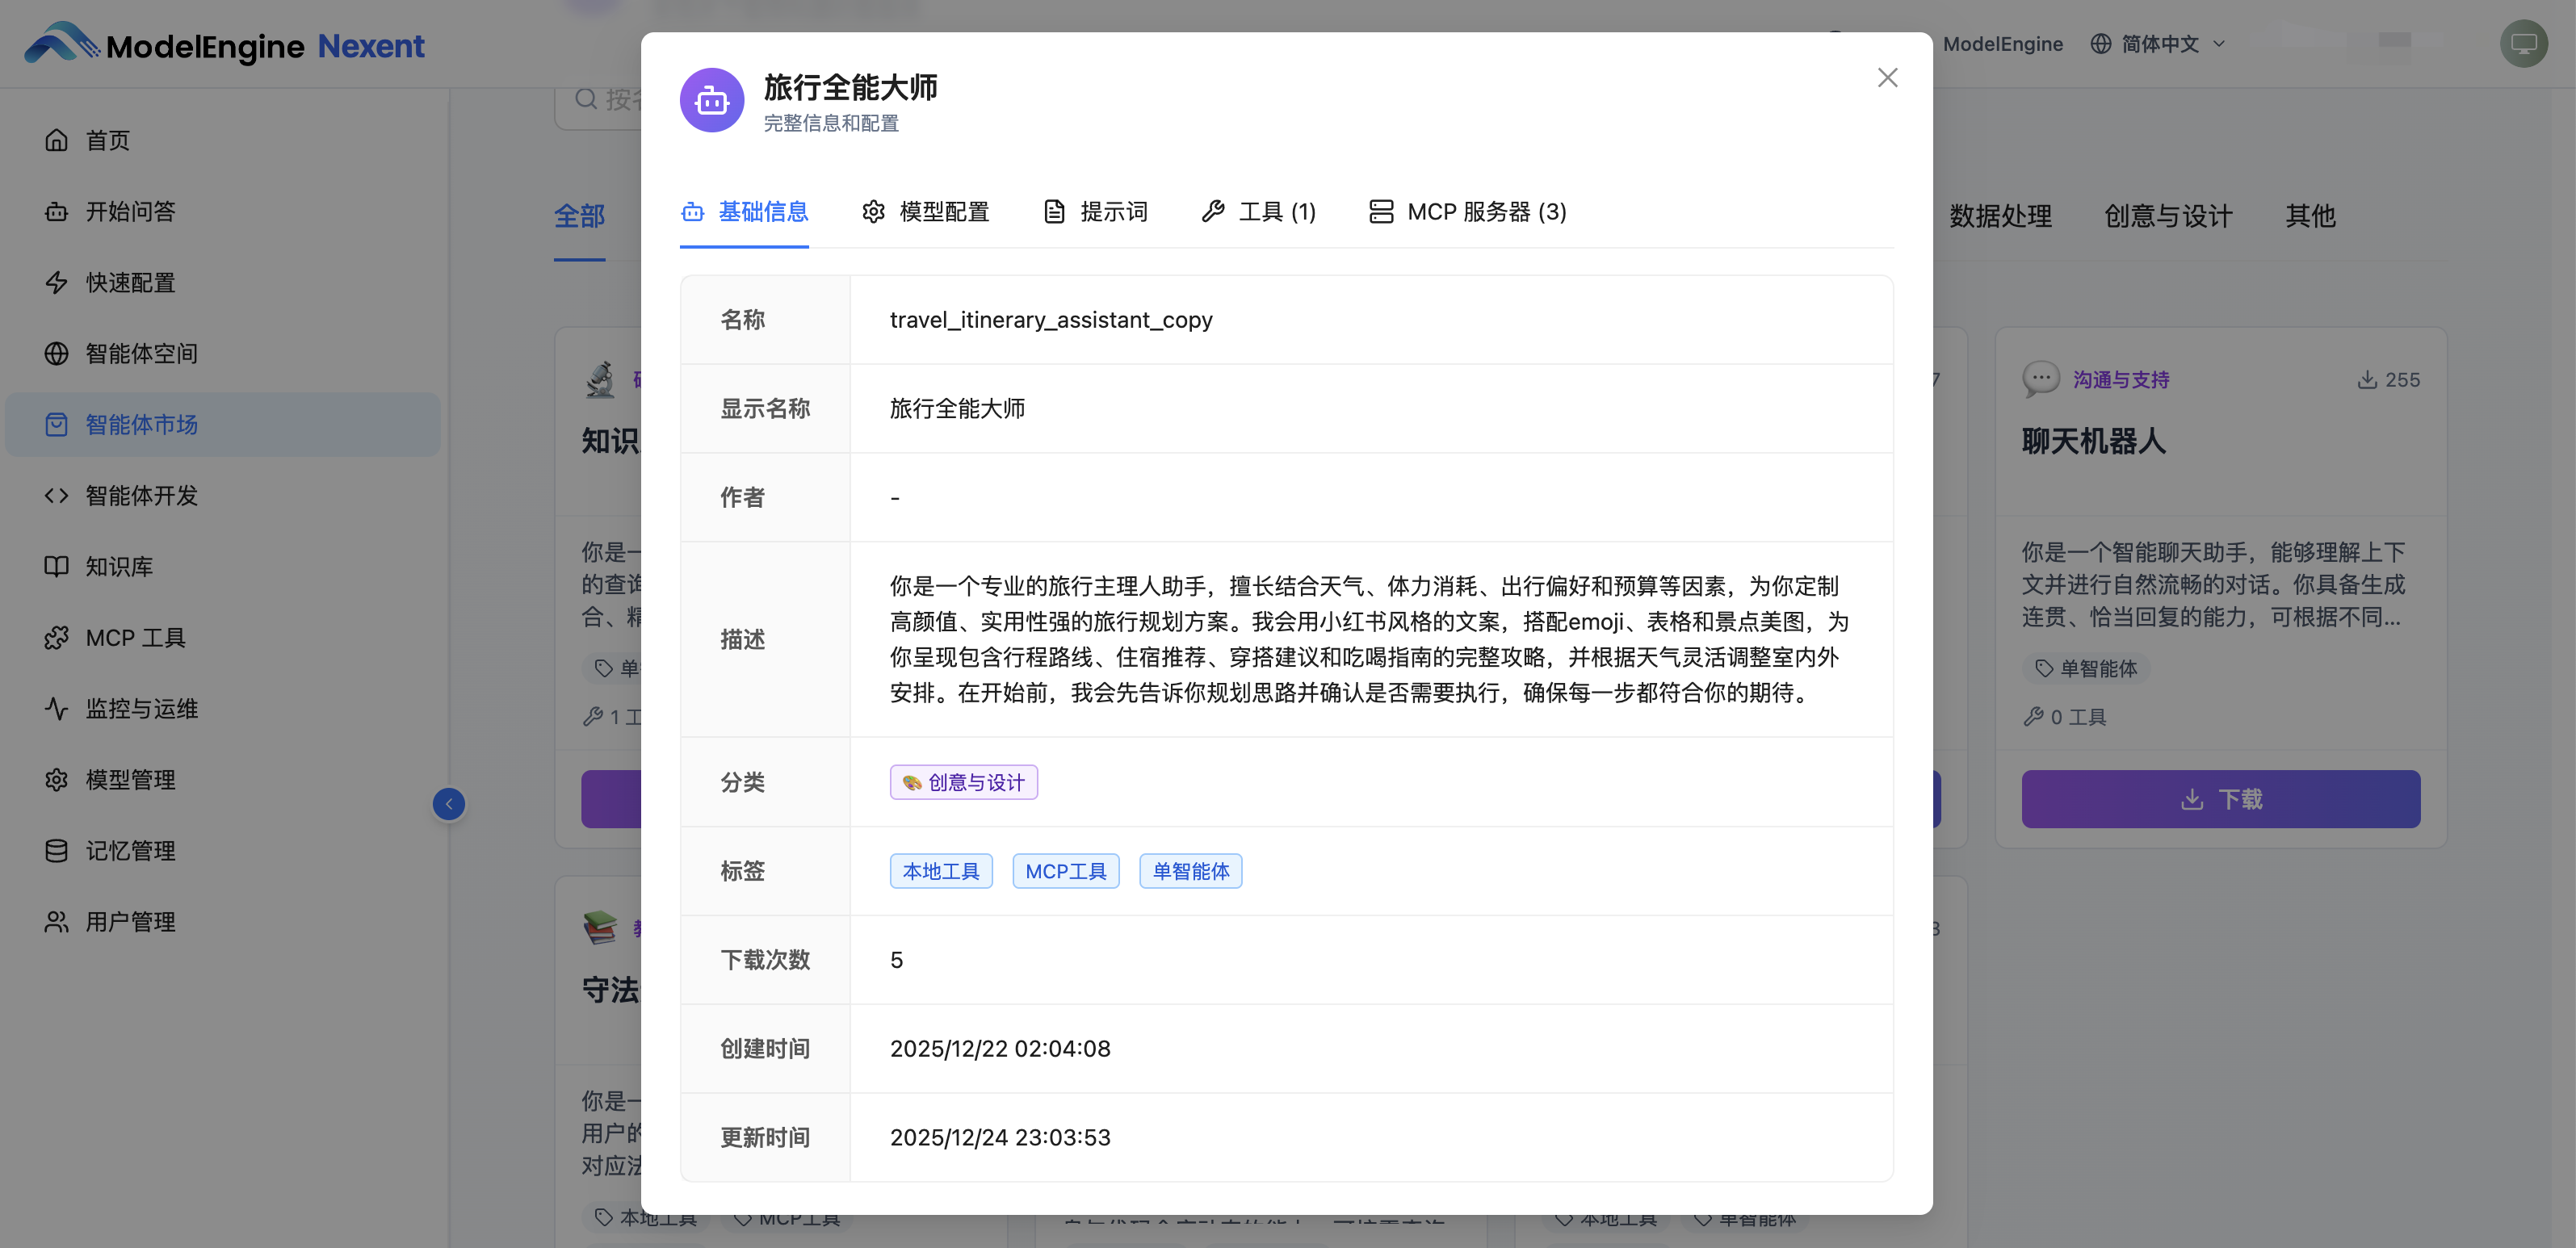
Task: Collapse the sidebar with round arrow button
Action: (x=449, y=804)
